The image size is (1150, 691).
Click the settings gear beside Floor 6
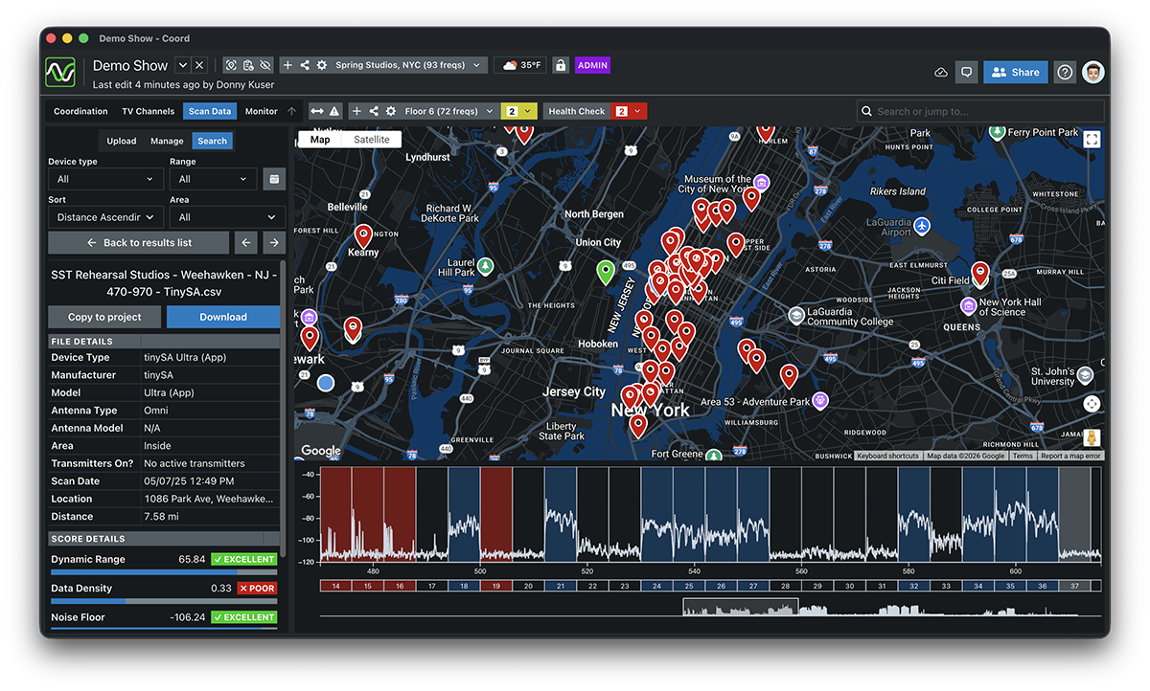[391, 111]
